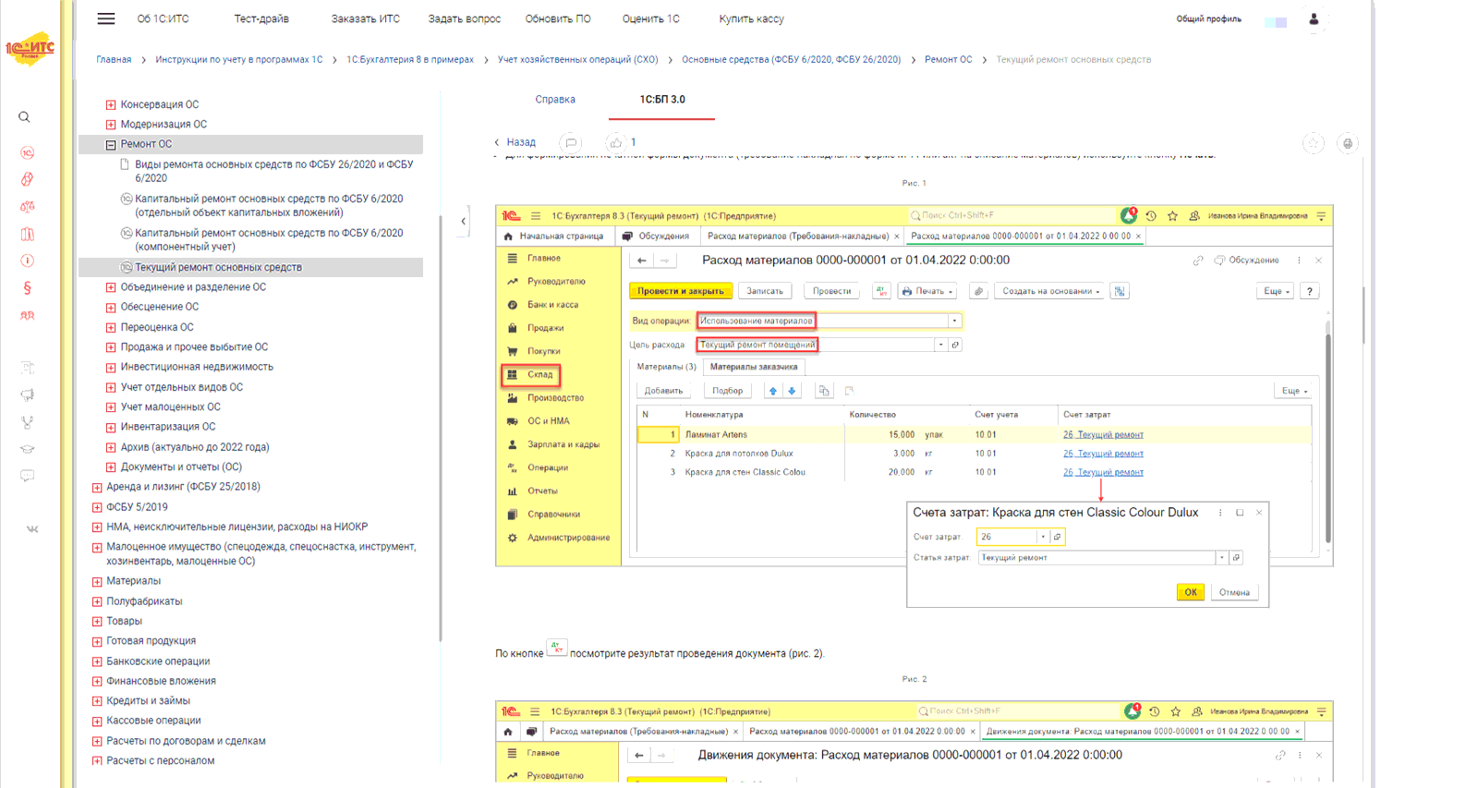This screenshot has width=1478, height=788.
Task: Expand Продажа и прочее выбытие ОС
Action: click(x=111, y=347)
